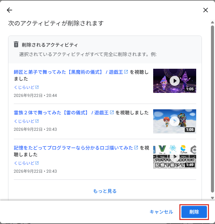Click the キャンセル button
The width and height of the screenshot is (215, 224).
pyautogui.click(x=161, y=212)
